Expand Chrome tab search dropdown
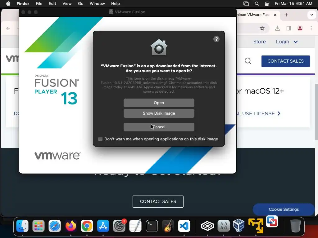The height and width of the screenshot is (238, 318). click(311, 15)
